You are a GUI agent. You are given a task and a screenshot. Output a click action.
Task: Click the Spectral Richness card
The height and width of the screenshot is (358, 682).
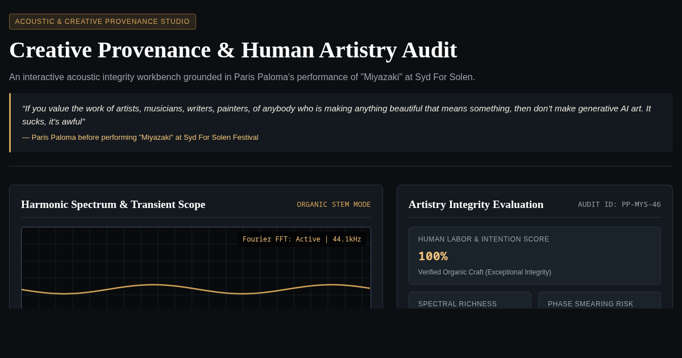pyautogui.click(x=470, y=300)
